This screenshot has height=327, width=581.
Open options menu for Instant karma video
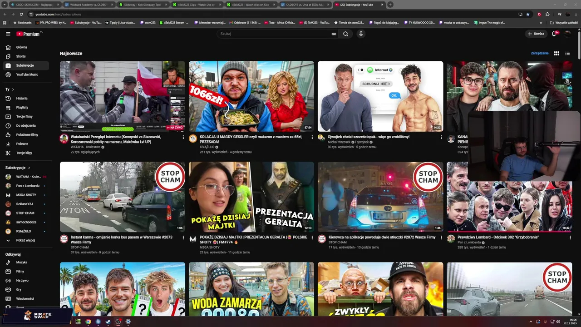click(183, 238)
